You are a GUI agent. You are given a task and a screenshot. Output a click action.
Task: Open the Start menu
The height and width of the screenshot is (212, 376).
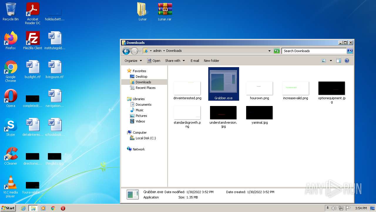pyautogui.click(x=8, y=208)
